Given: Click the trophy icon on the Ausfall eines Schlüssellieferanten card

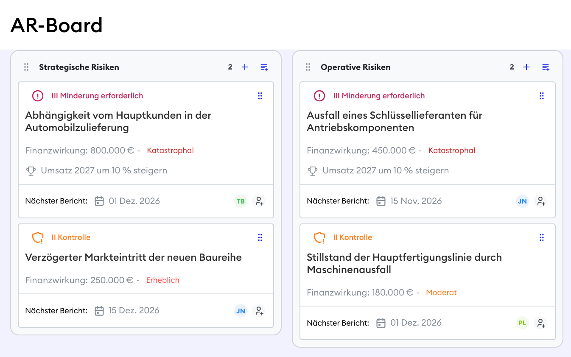Looking at the screenshot, I should click(x=313, y=171).
